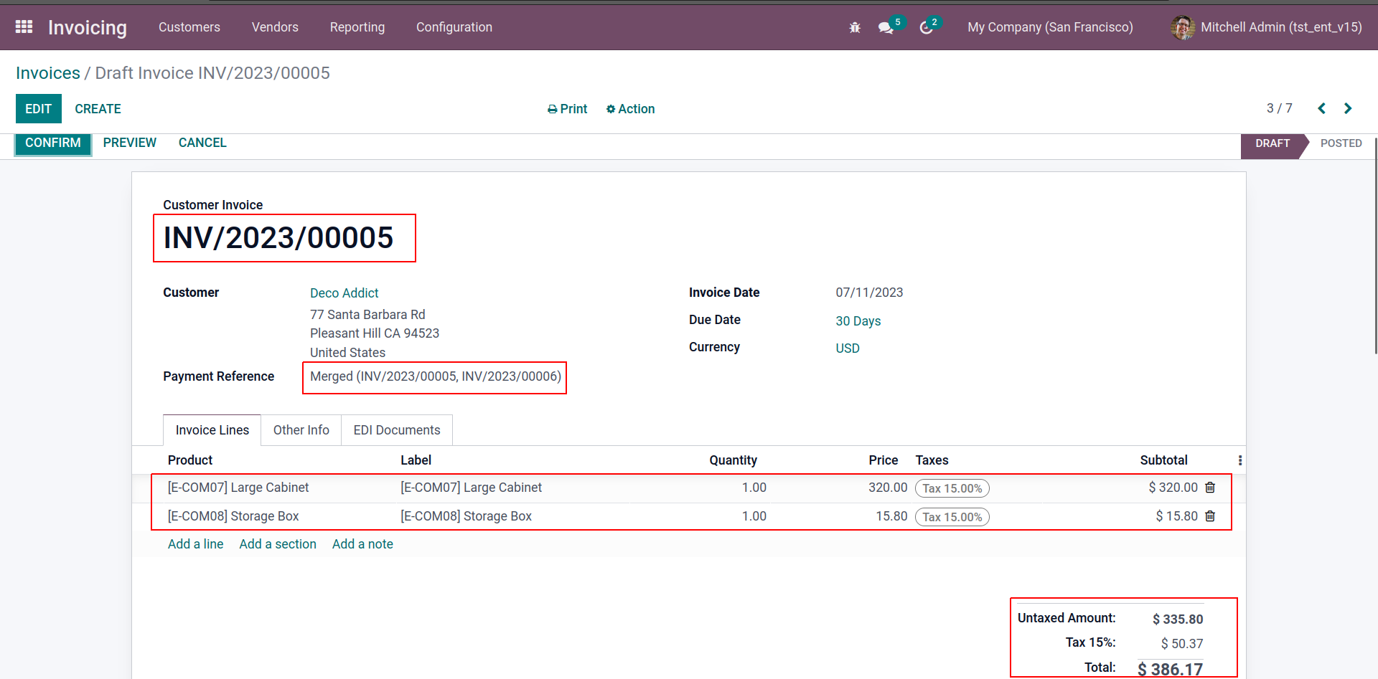Delete the Storage Box invoice line
This screenshot has width=1378, height=679.
tap(1210, 516)
